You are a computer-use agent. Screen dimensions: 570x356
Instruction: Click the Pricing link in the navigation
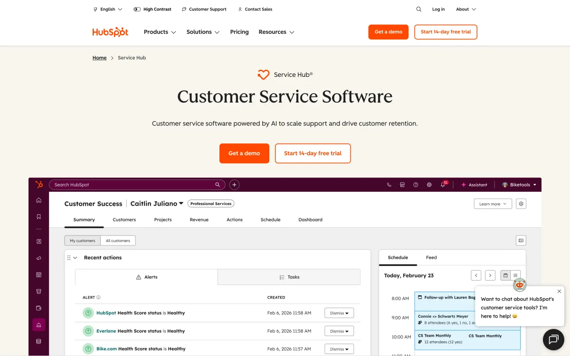239,32
